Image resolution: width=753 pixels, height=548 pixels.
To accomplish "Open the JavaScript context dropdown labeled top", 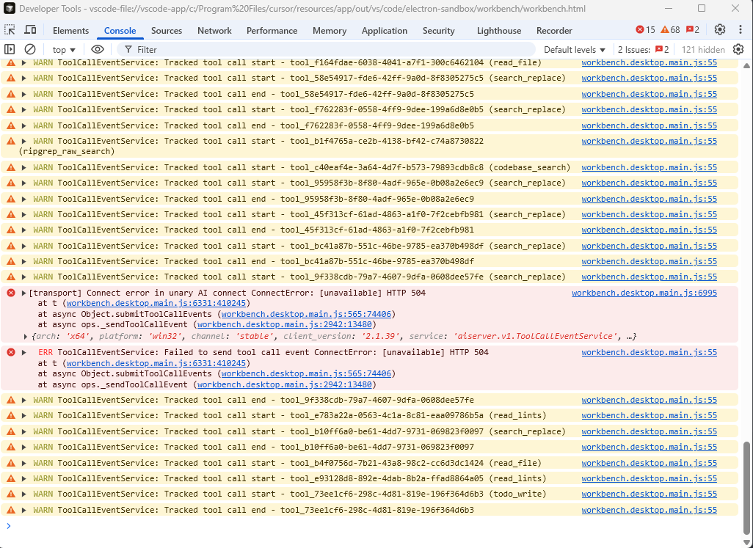I will point(62,49).
